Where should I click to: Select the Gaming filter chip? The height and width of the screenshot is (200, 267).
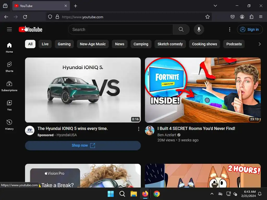coord(64,44)
